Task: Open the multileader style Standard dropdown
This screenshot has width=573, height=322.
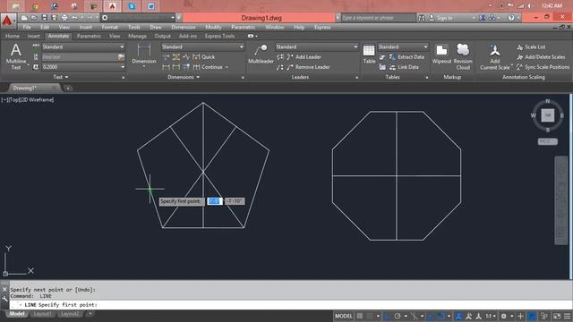Action: tap(317, 47)
